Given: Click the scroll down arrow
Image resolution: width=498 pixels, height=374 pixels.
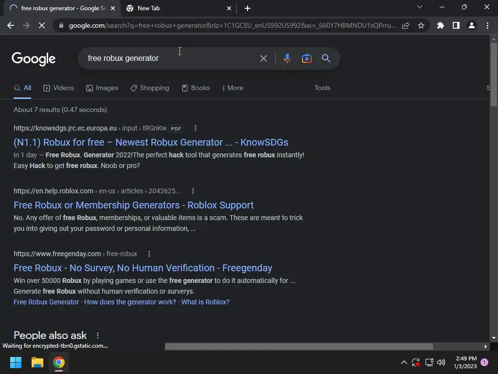Looking at the screenshot, I should tap(494, 338).
